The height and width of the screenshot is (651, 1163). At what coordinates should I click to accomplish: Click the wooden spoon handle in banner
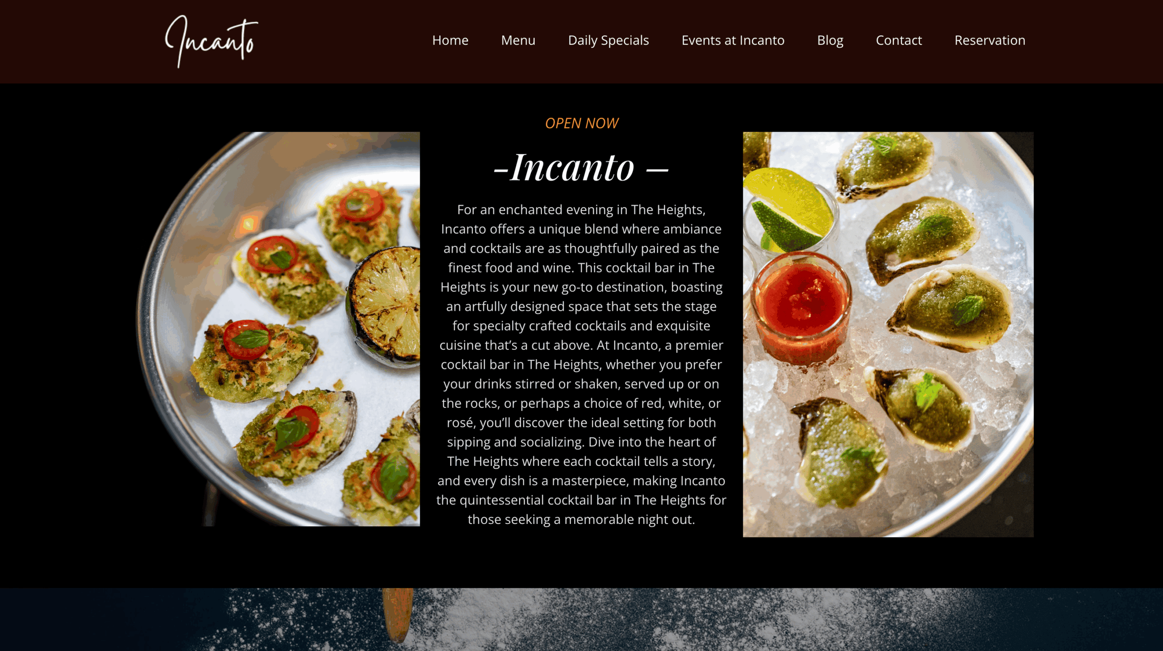[x=398, y=616]
